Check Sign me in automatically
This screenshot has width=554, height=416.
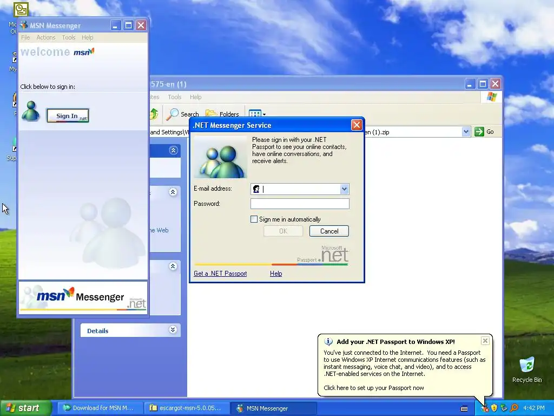tap(254, 219)
